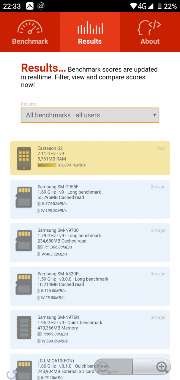Click the Eastaeon U2 score bar

point(47,165)
